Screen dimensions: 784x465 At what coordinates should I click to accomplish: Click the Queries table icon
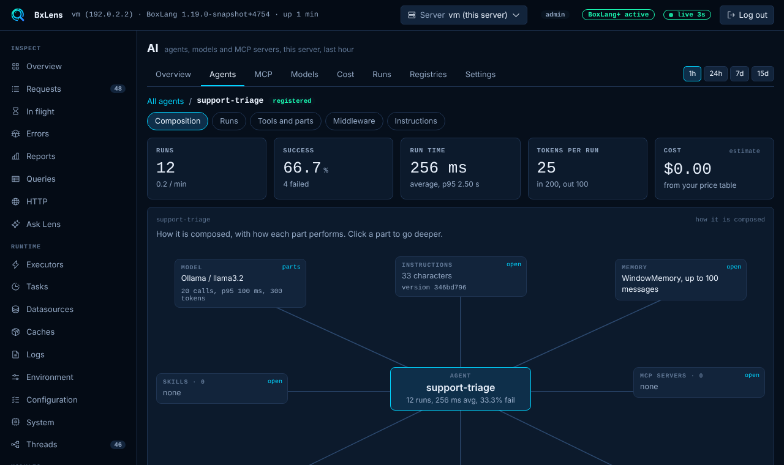pyautogui.click(x=15, y=179)
